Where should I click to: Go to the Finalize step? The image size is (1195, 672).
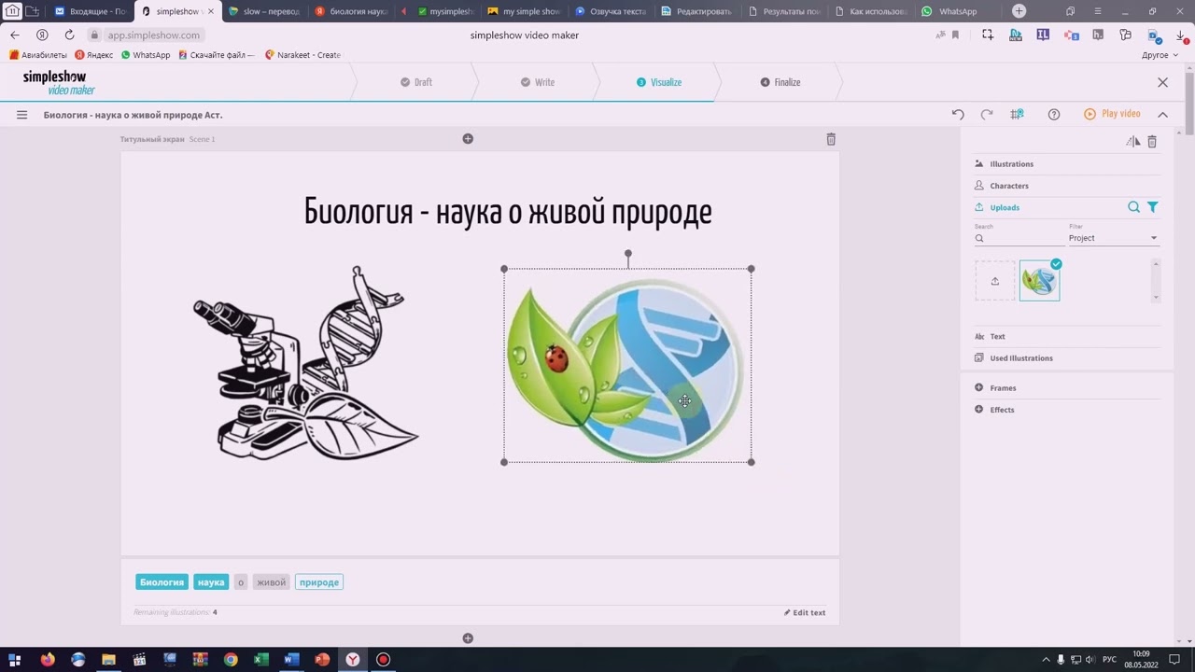coord(780,82)
